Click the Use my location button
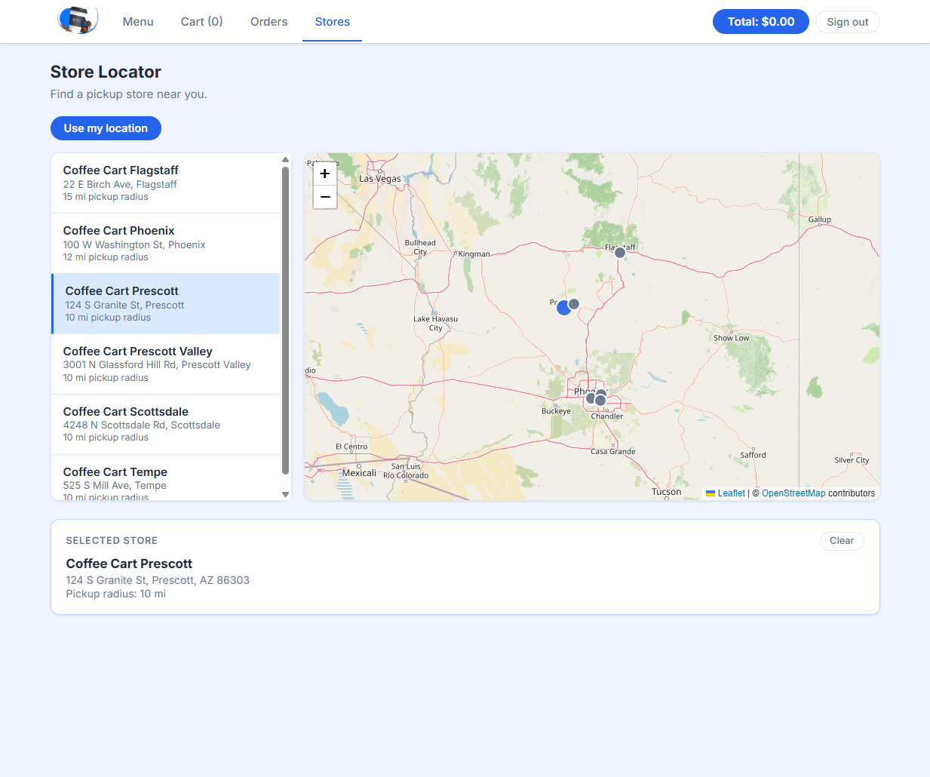930x777 pixels. (106, 128)
